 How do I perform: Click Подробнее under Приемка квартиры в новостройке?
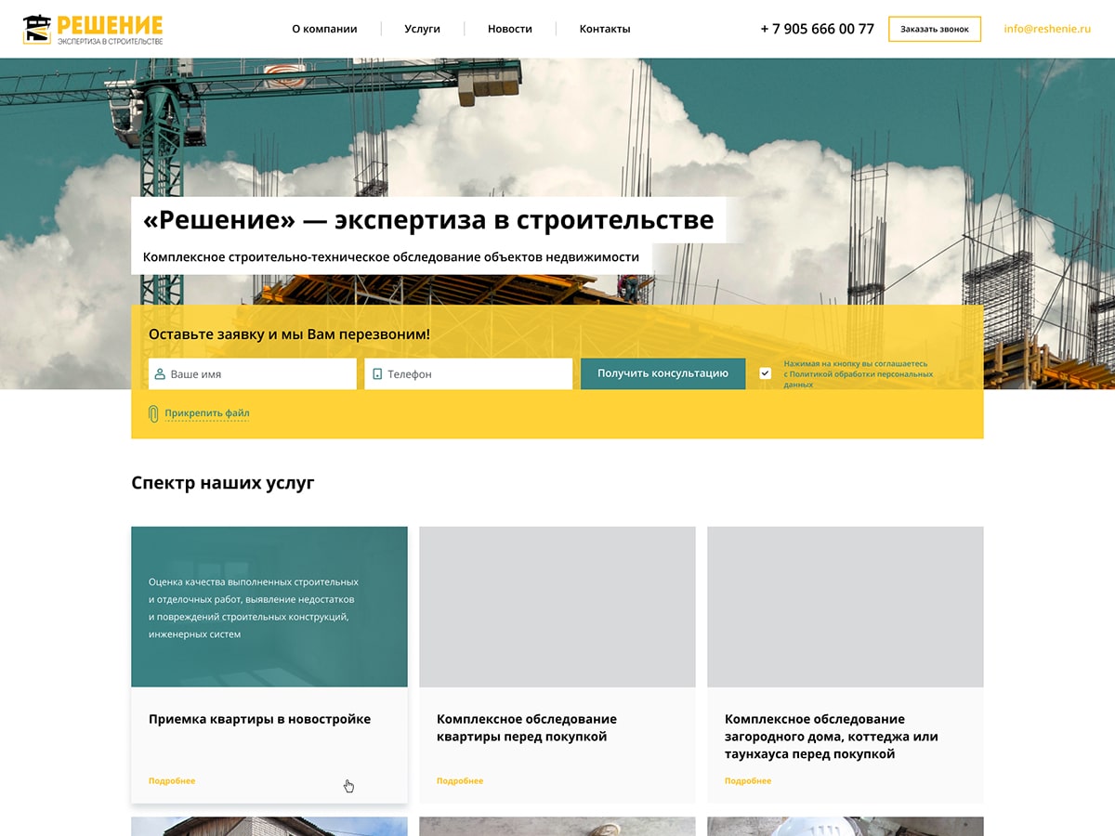(172, 781)
